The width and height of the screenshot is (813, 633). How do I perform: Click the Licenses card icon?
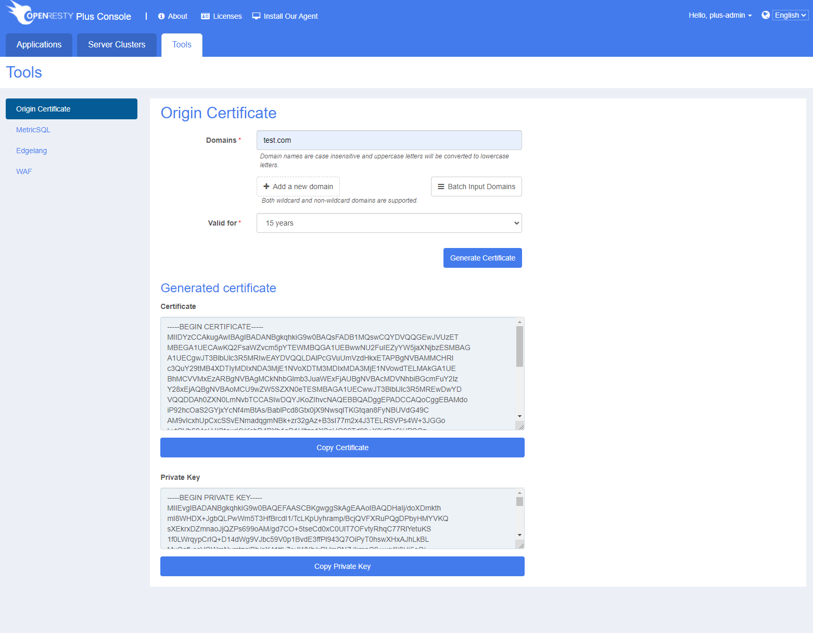point(205,16)
